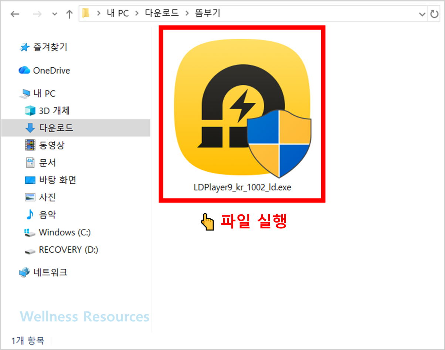
Task: Click the Forward navigation arrow
Action: pyautogui.click(x=37, y=14)
